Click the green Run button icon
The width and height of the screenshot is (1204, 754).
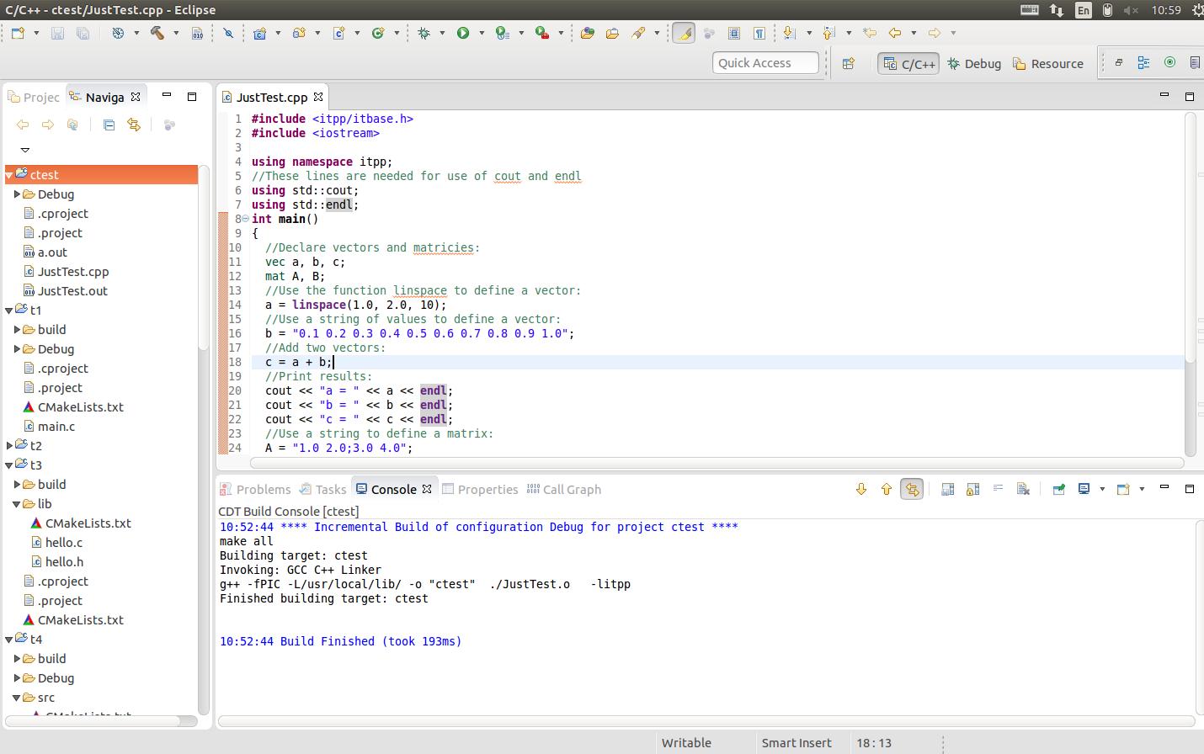tap(463, 33)
